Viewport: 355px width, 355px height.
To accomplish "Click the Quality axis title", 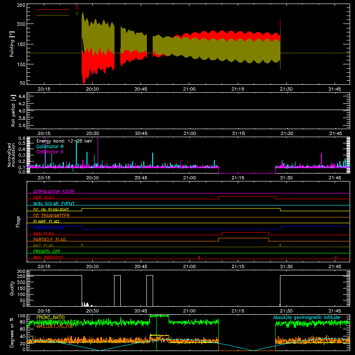I will [12, 288].
